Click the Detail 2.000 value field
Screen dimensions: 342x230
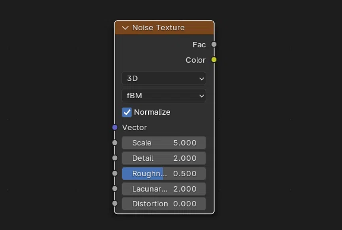[x=164, y=158]
